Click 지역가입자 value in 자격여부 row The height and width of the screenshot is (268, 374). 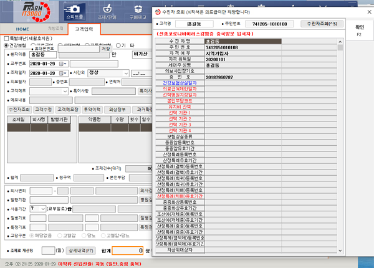coord(217,54)
